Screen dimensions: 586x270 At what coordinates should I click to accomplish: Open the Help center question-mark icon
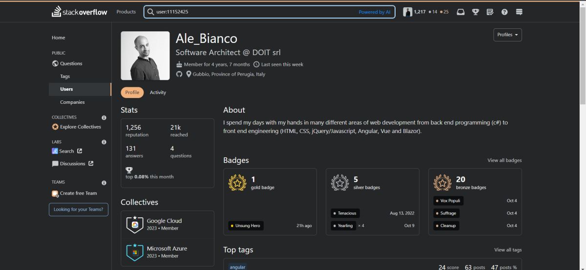tap(504, 12)
